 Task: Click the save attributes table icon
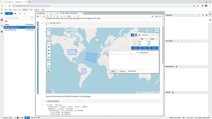click(139, 35)
